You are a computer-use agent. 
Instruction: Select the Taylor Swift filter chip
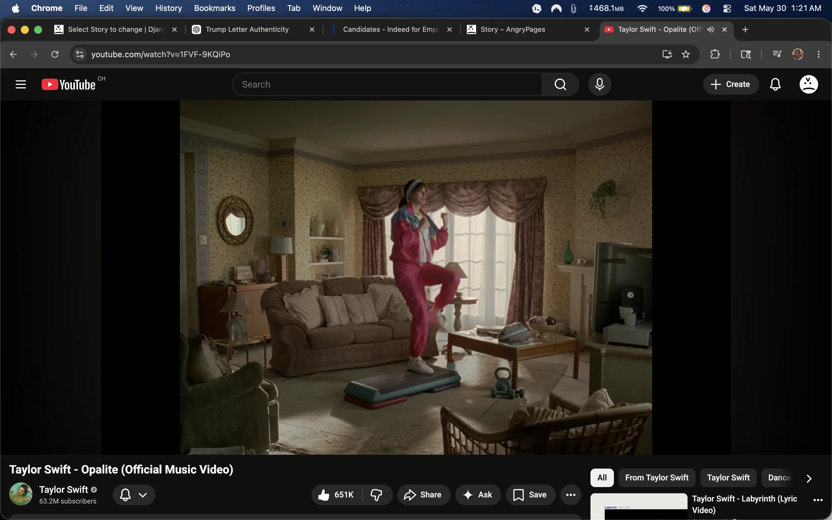tap(728, 478)
